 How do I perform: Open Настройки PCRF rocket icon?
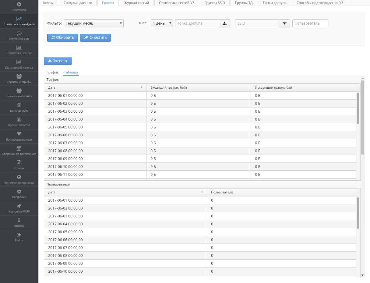tap(19, 206)
